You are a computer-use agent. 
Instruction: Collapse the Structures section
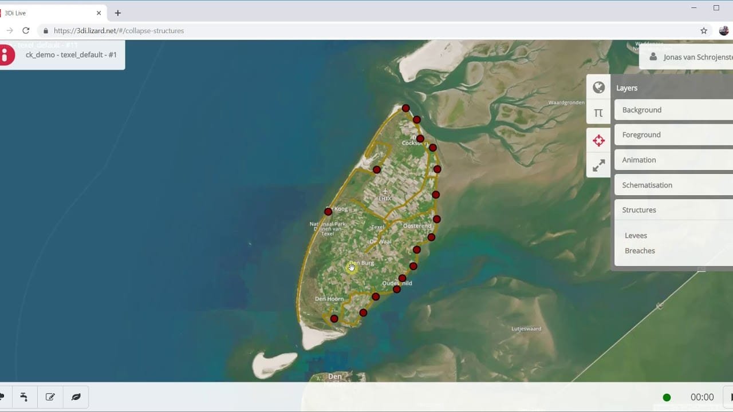click(x=673, y=210)
